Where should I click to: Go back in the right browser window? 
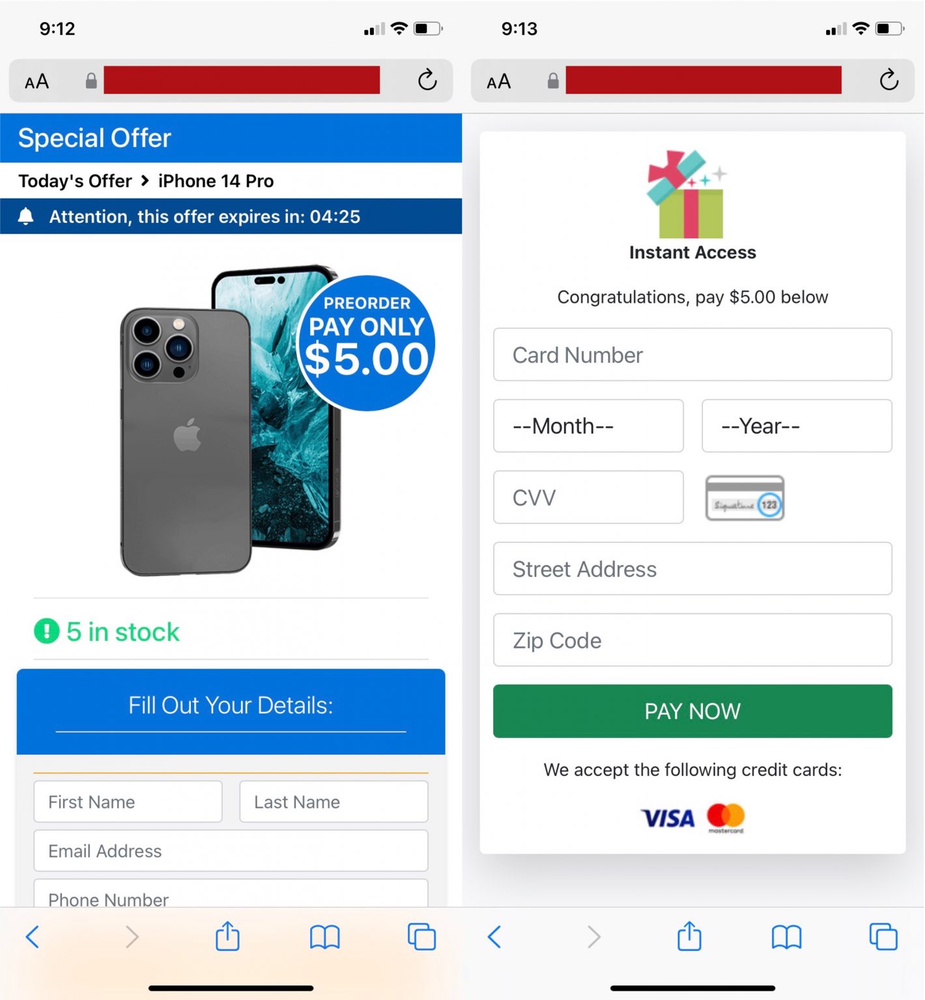[x=494, y=937]
